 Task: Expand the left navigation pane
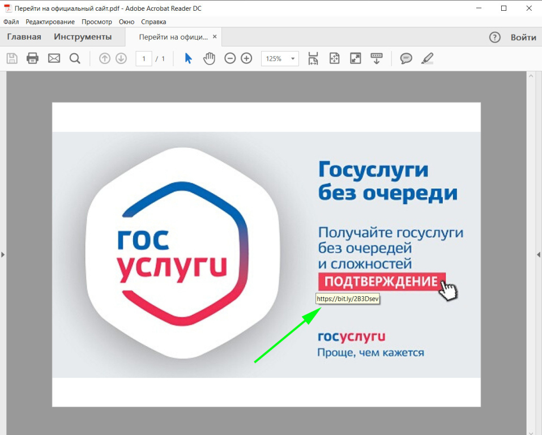(x=3, y=255)
